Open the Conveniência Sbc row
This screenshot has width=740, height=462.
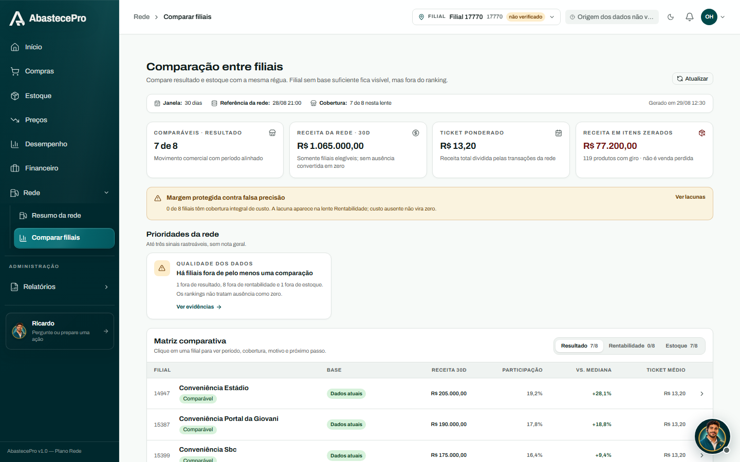point(430,451)
